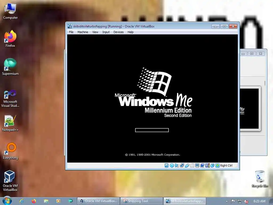The width and height of the screenshot is (273, 205).
Task: Click the Show desktop button
Action: (x=271, y=201)
